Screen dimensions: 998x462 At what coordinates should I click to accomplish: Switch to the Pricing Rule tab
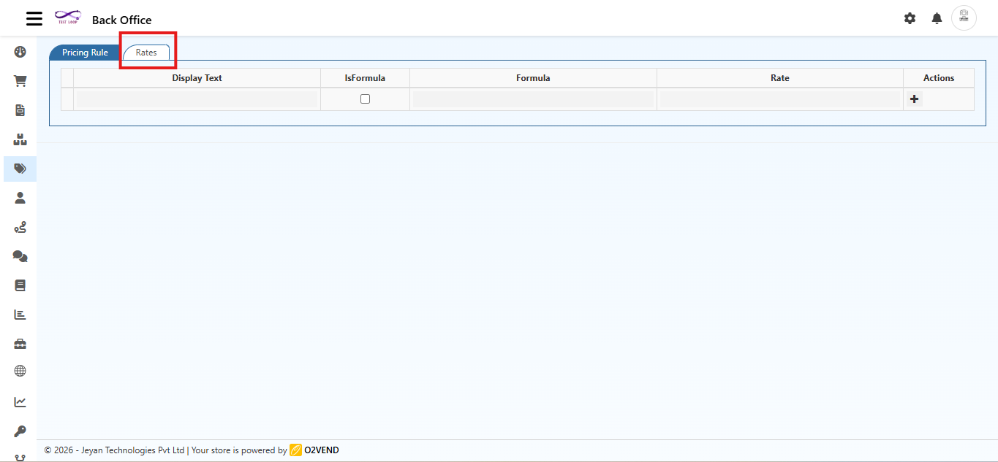pos(85,53)
